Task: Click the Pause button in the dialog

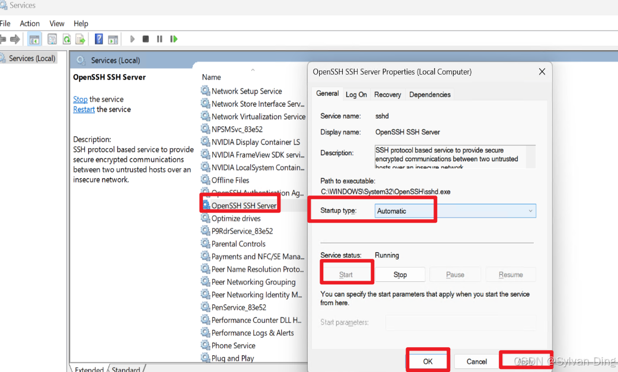Action: 455,274
